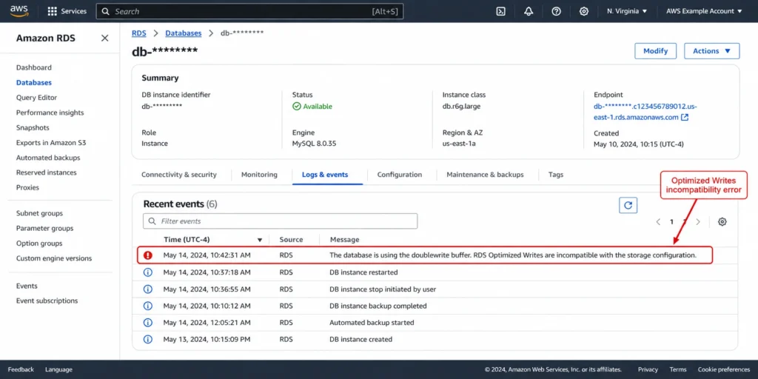Screen dimensions: 758x379
Task: Click in the top Search field
Action: 249,11
